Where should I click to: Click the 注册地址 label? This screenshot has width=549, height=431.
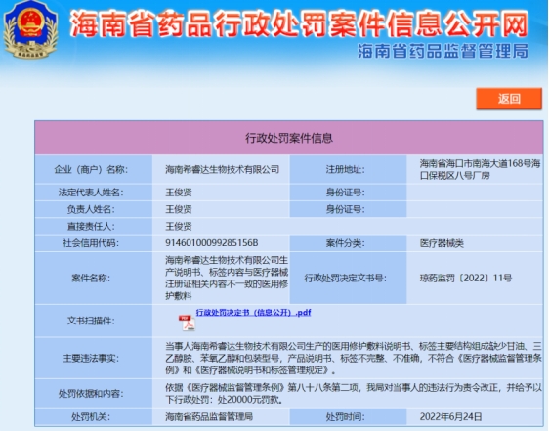point(345,170)
